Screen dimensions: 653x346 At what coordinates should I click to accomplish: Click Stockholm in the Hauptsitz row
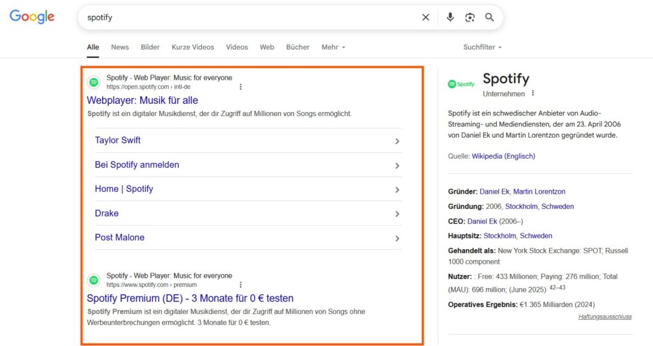[x=500, y=236]
